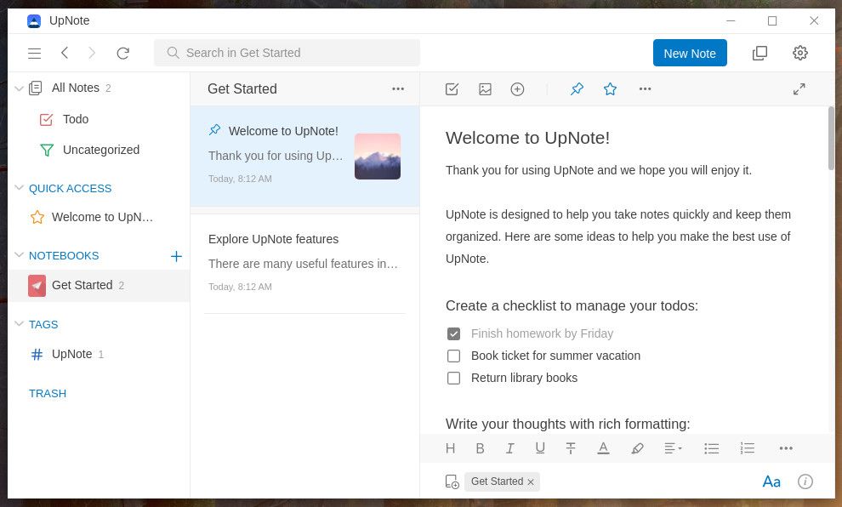Apply highlighter formatting to text
Image resolution: width=842 pixels, height=507 pixels.
coord(638,448)
